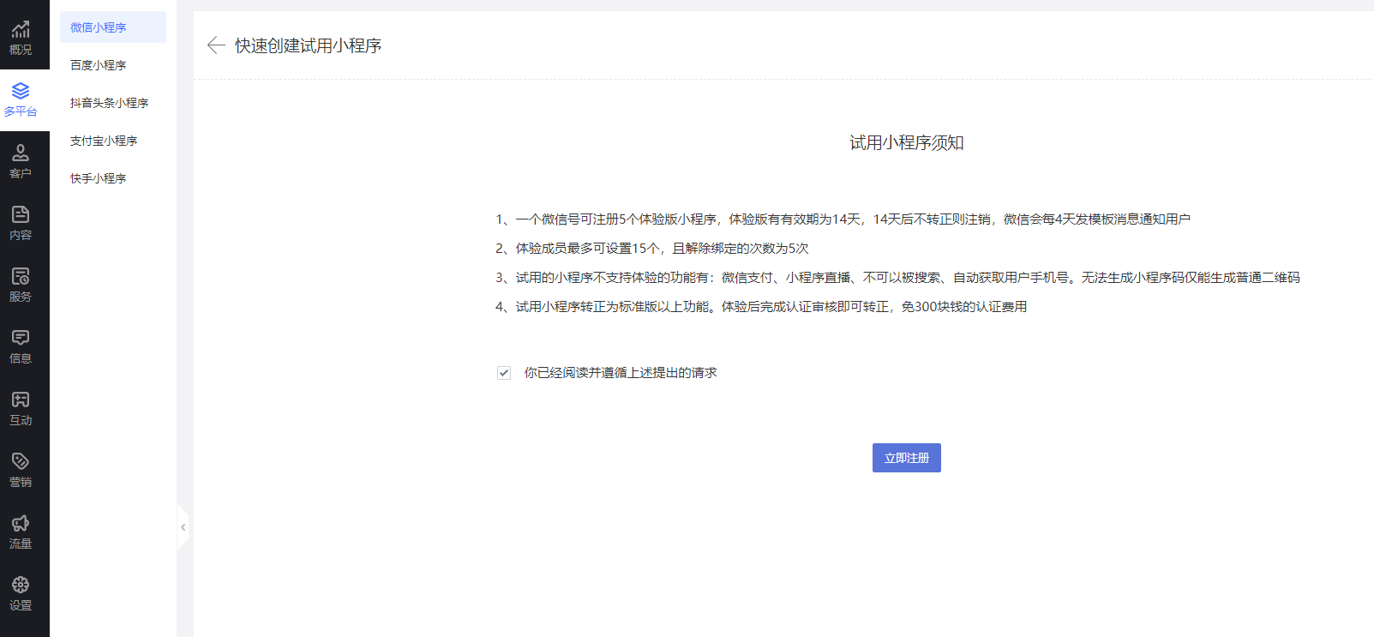
Task: Click the 你已经阅读并遵循上述提出的请求 label text
Action: click(x=621, y=373)
